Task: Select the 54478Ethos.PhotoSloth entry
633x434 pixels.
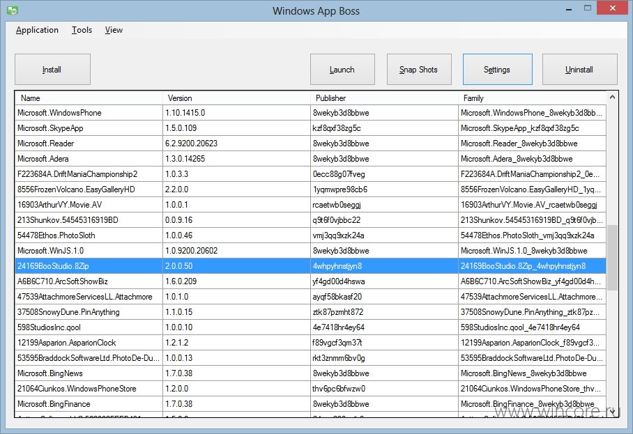Action: click(x=310, y=235)
